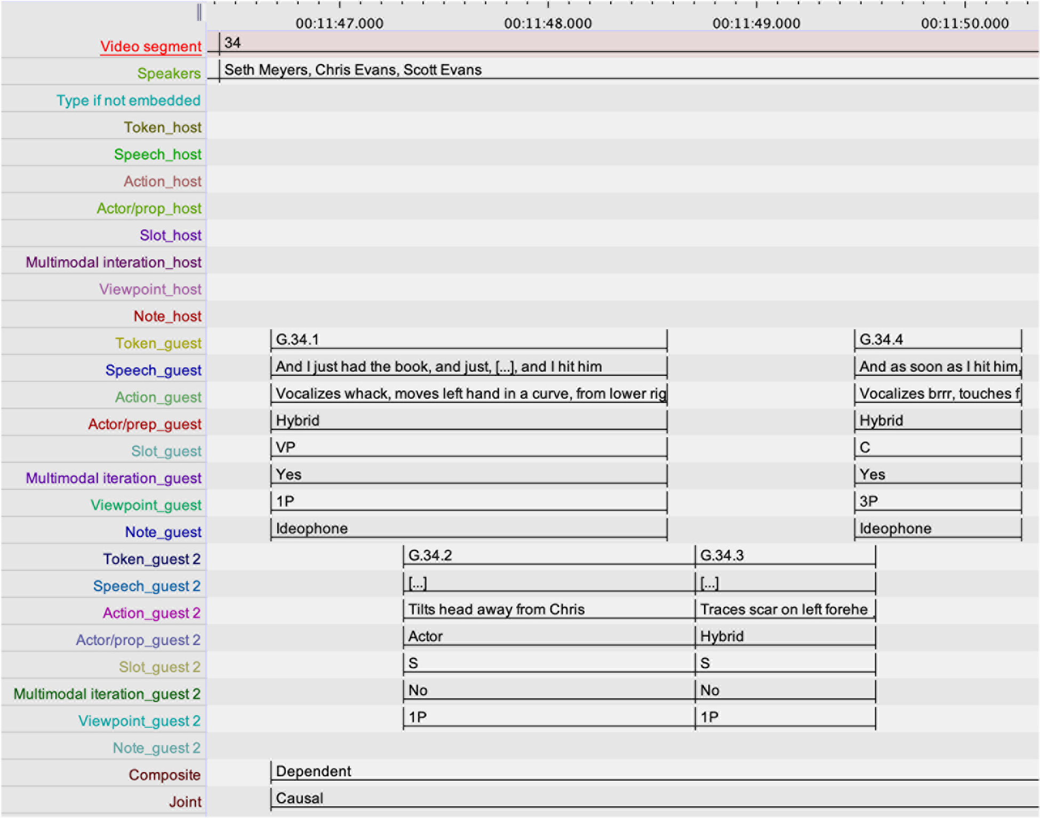Click the Token_guest tier label
This screenshot has height=818, width=1040.
point(158,343)
